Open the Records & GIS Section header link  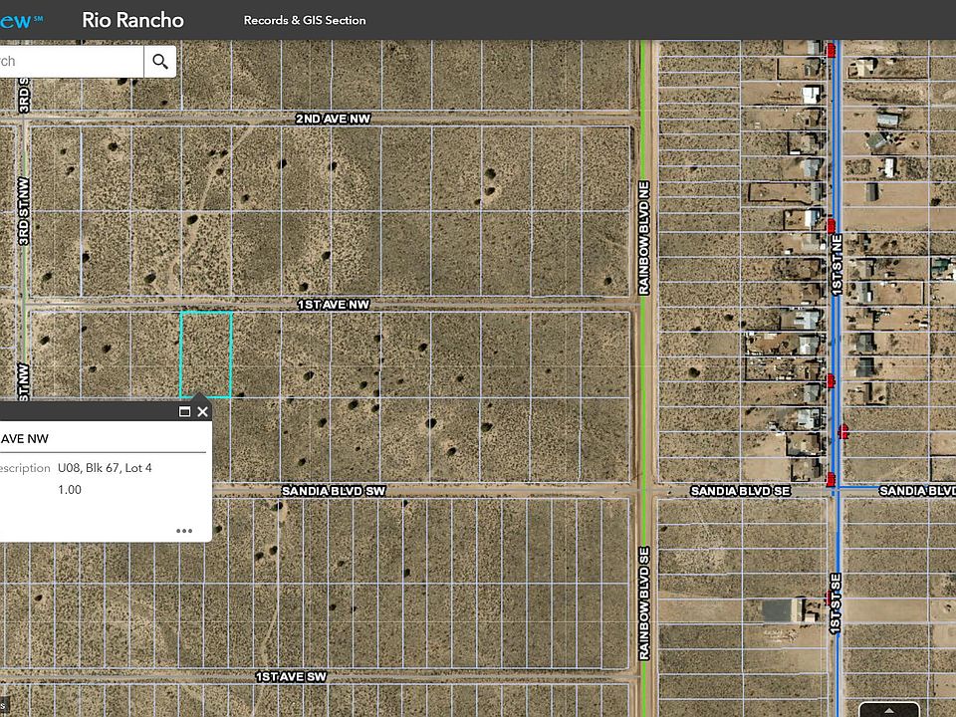305,20
